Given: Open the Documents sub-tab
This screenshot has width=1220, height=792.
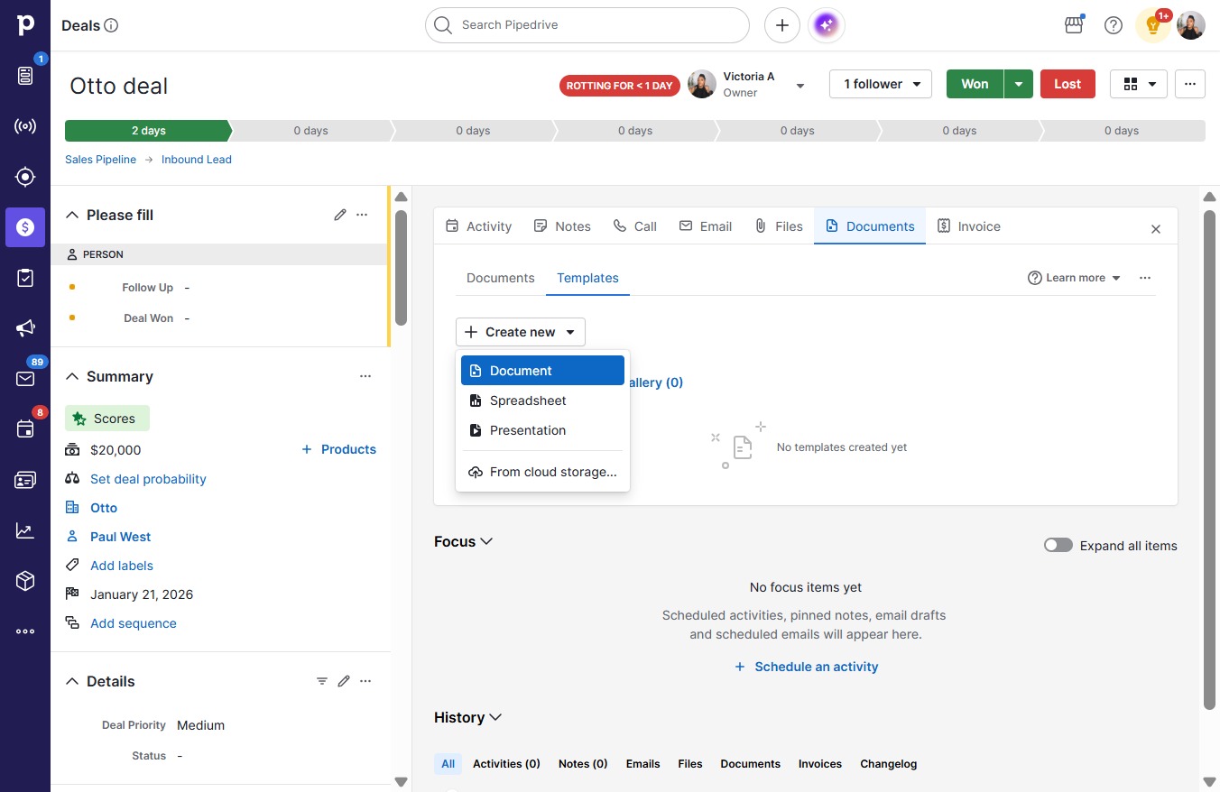Looking at the screenshot, I should (x=501, y=278).
